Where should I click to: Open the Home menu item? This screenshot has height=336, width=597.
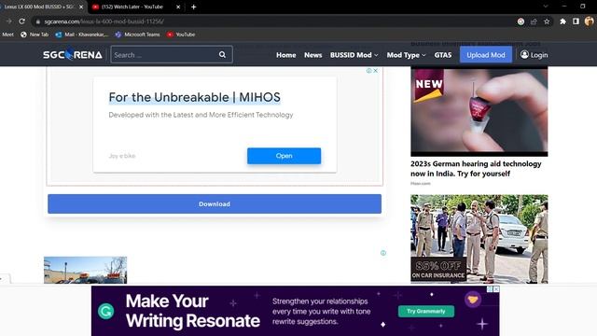[286, 55]
